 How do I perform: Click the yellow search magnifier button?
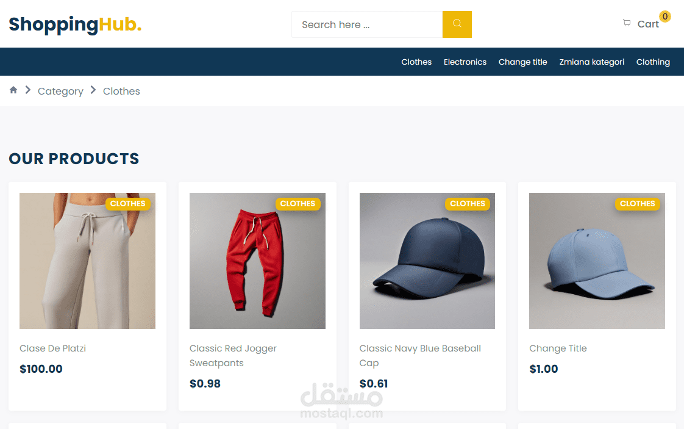point(457,24)
